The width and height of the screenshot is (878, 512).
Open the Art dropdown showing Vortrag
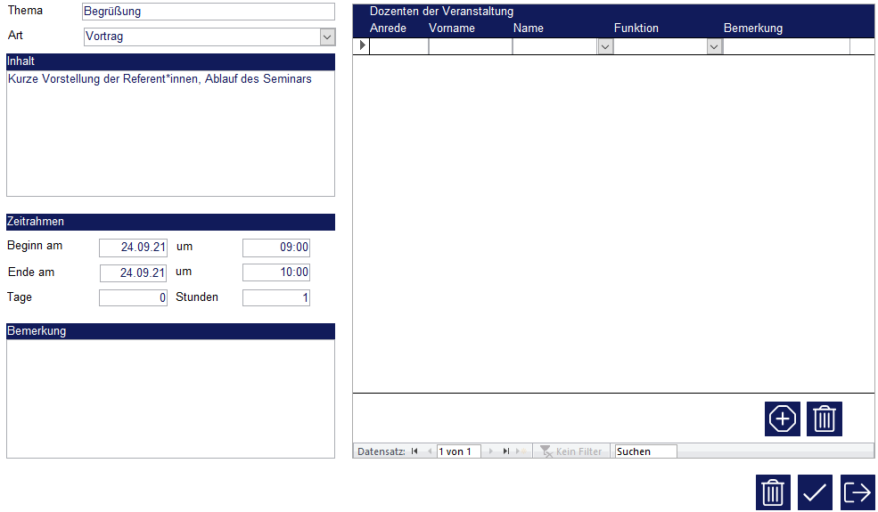327,37
